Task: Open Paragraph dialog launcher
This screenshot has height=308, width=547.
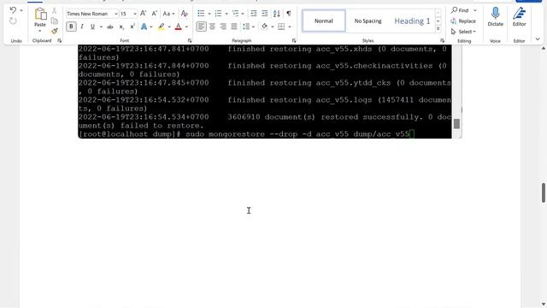Action: (294, 40)
